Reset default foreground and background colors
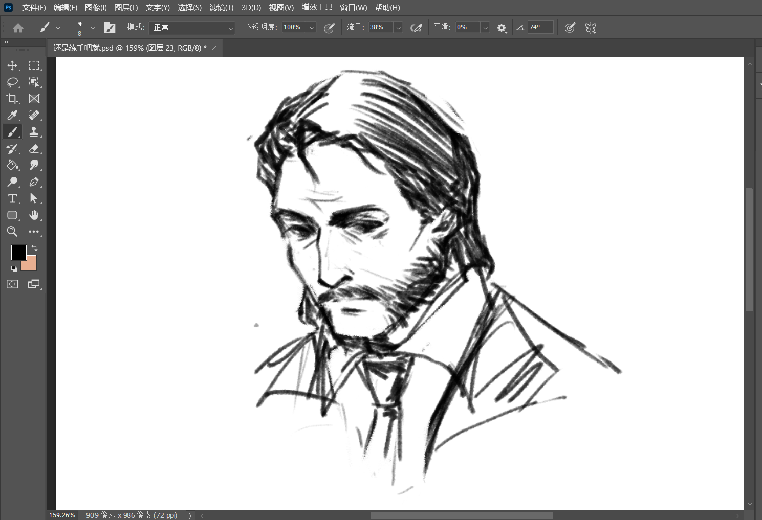The width and height of the screenshot is (762, 520). pyautogui.click(x=14, y=268)
